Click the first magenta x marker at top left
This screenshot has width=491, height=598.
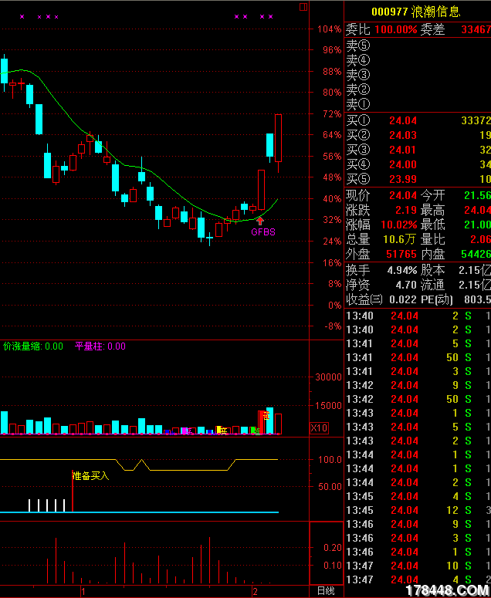pyautogui.click(x=22, y=16)
